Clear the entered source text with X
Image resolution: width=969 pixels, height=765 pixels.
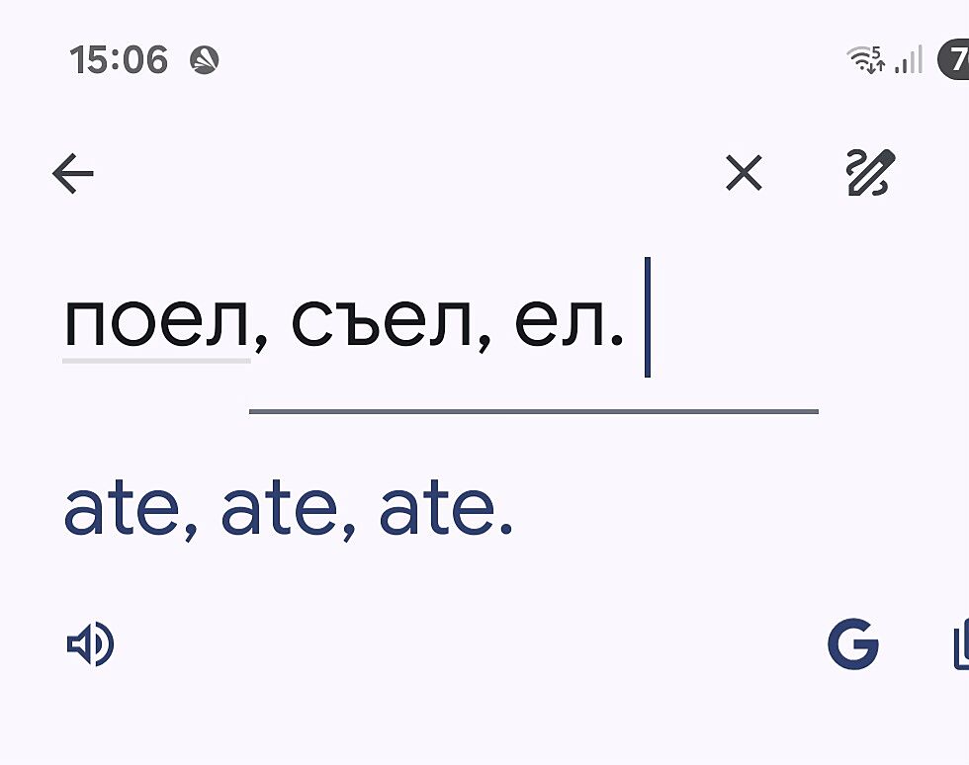click(744, 174)
